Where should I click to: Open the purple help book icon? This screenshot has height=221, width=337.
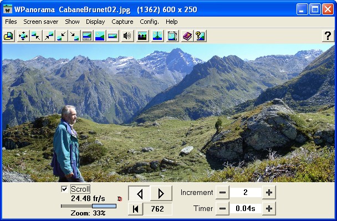click(187, 35)
